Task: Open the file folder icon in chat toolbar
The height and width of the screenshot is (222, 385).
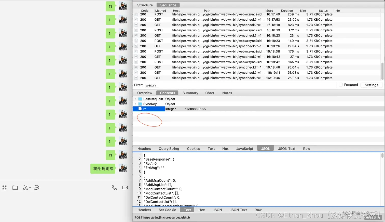Action: tap(15, 188)
